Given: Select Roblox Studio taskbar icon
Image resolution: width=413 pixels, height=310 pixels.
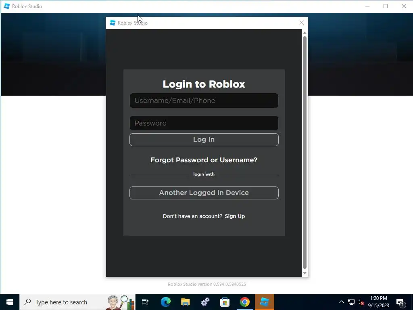Looking at the screenshot, I should click(x=265, y=302).
